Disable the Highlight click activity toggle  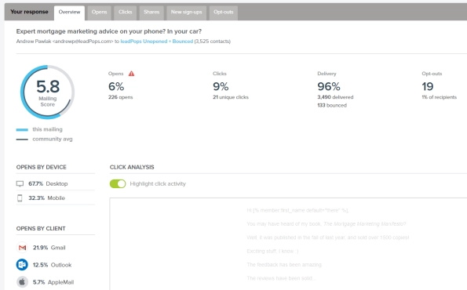[x=118, y=184]
